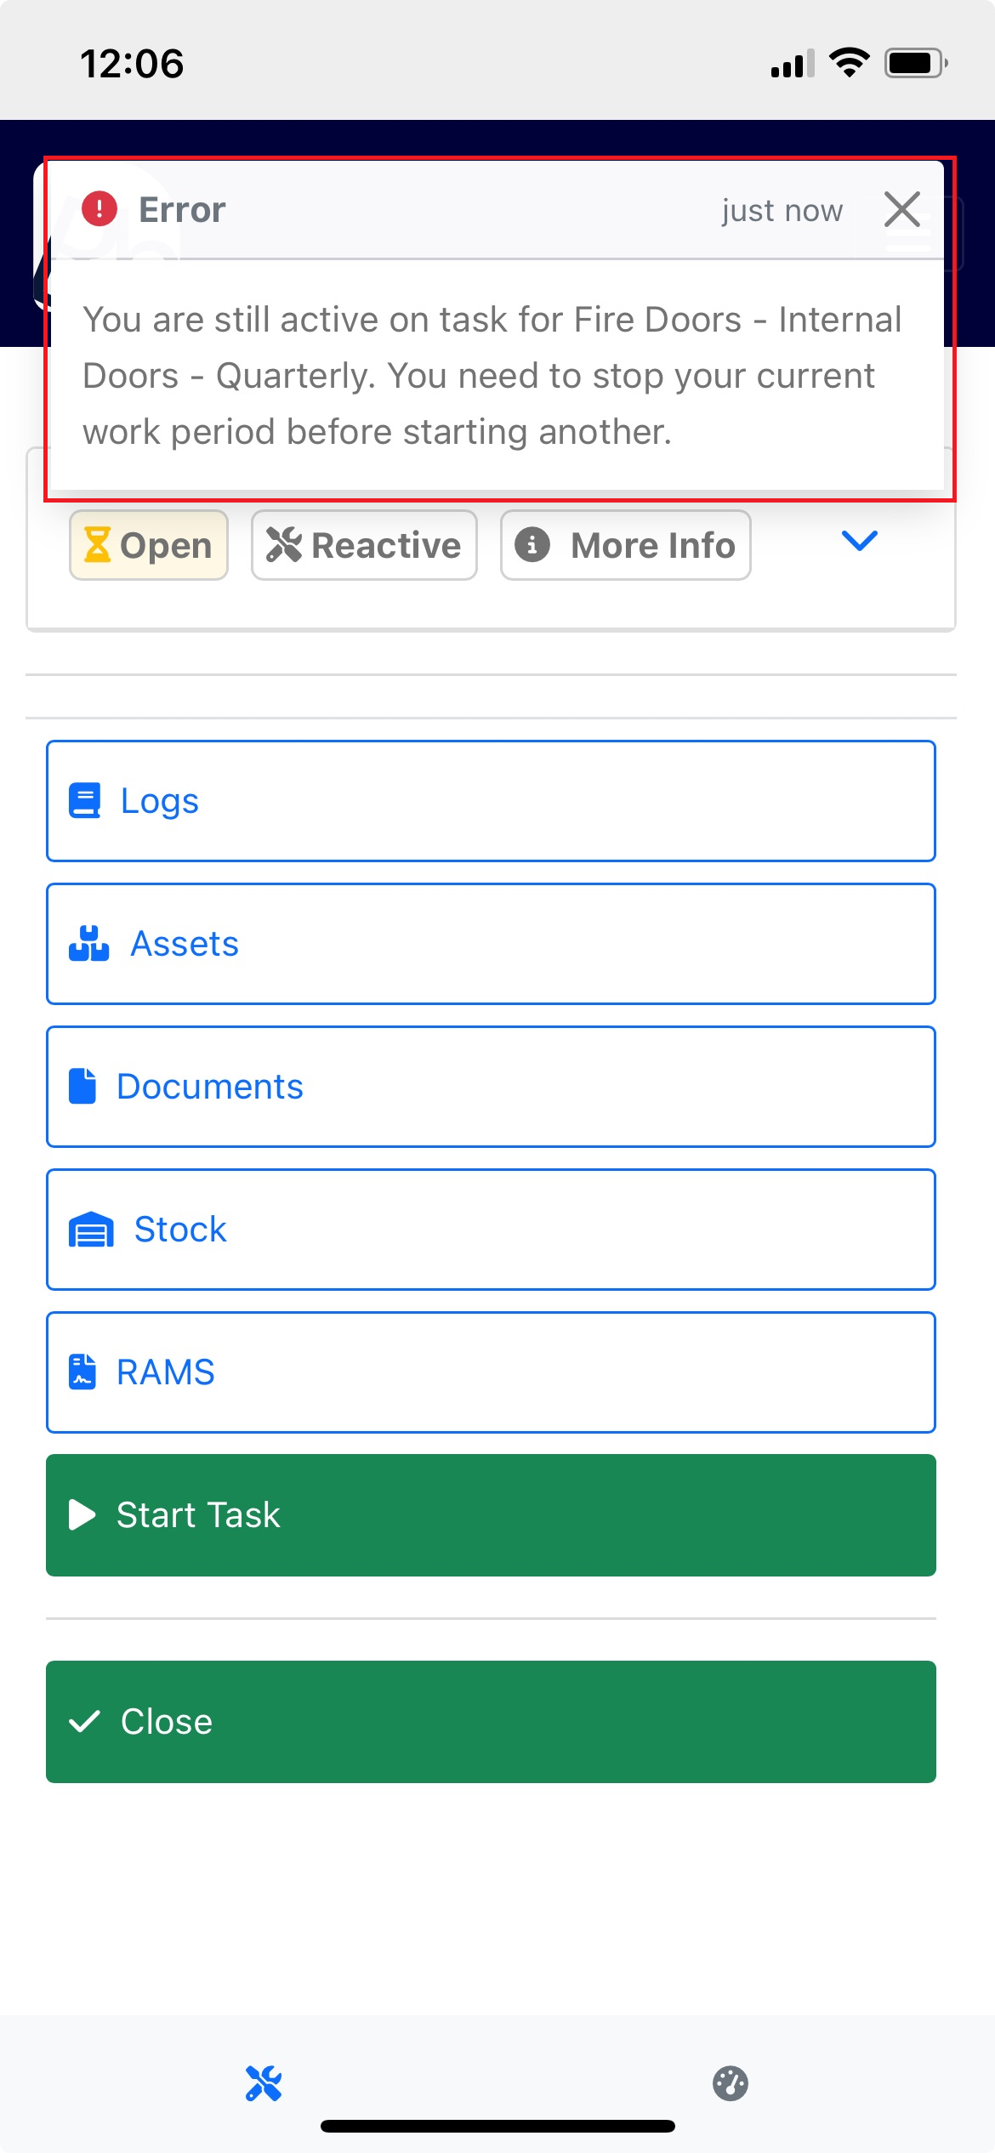Click the Documents file icon
The image size is (995, 2153).
click(82, 1087)
